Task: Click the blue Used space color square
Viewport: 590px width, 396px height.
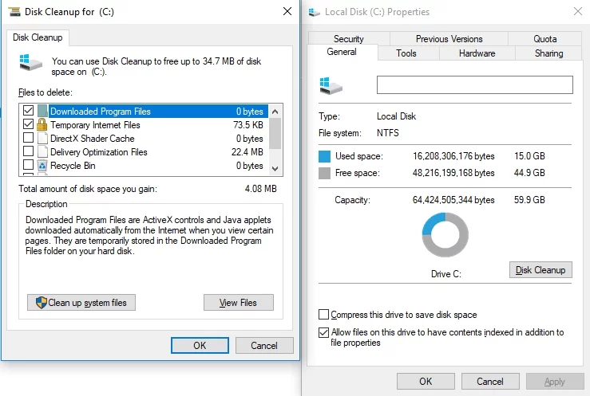Action: [x=324, y=156]
